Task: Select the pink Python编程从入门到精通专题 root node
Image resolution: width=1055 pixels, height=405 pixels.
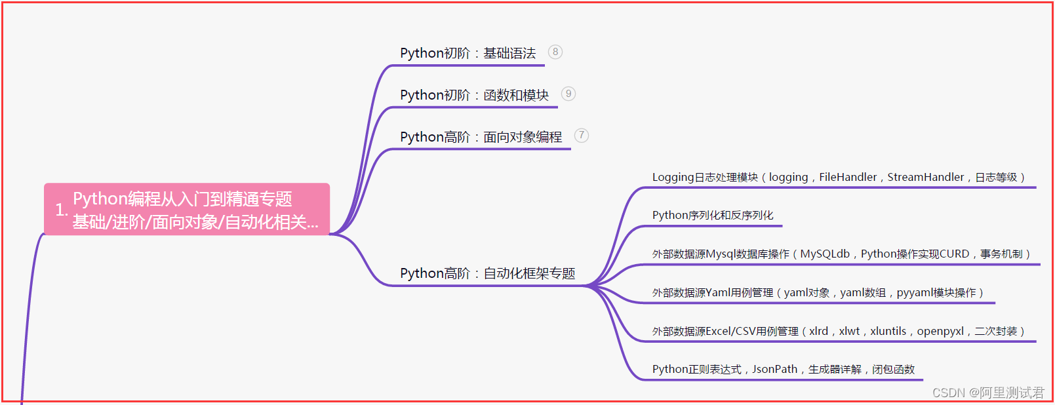Action: [x=187, y=209]
